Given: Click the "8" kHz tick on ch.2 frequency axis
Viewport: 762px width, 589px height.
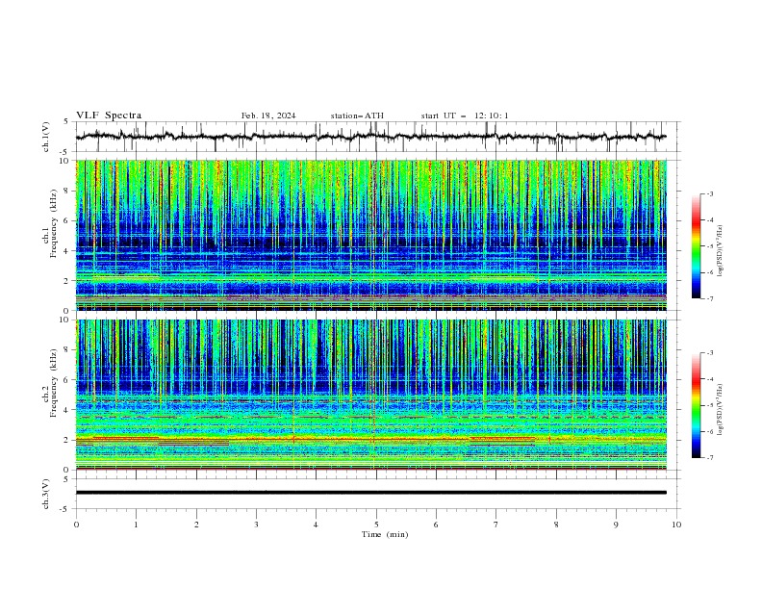Looking at the screenshot, I should pos(67,350).
